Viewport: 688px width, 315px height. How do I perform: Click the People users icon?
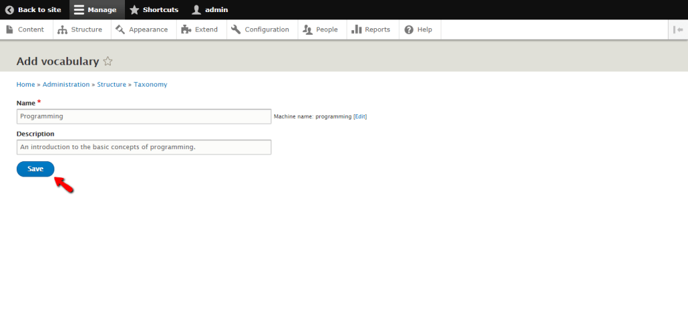[307, 30]
